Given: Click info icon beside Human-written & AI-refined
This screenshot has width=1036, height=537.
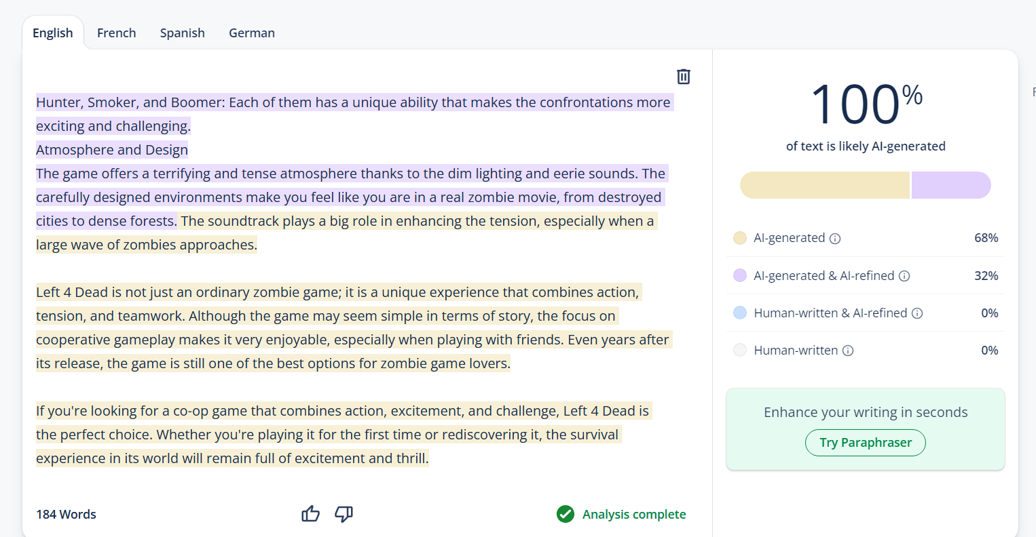Looking at the screenshot, I should (917, 313).
